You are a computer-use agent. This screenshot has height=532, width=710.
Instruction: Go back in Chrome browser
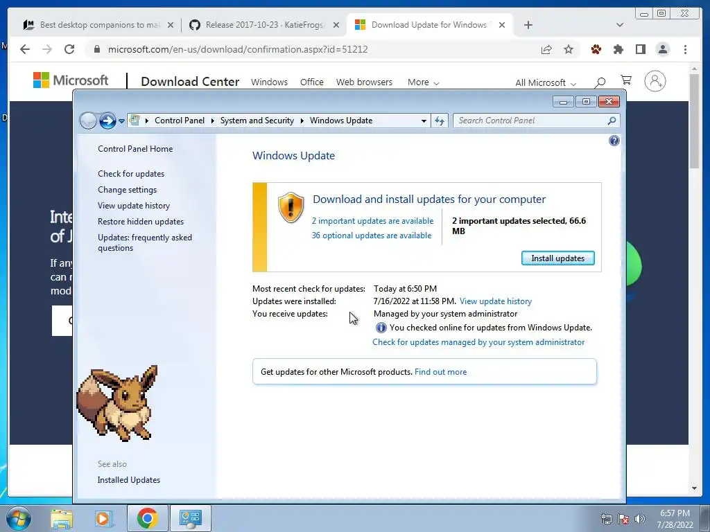(25, 49)
